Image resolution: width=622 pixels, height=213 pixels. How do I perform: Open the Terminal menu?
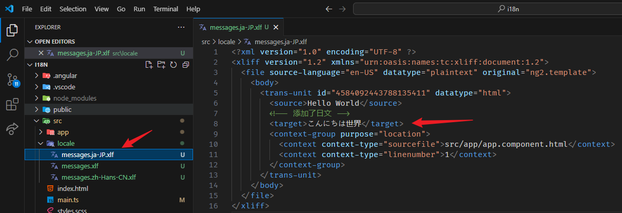click(166, 9)
